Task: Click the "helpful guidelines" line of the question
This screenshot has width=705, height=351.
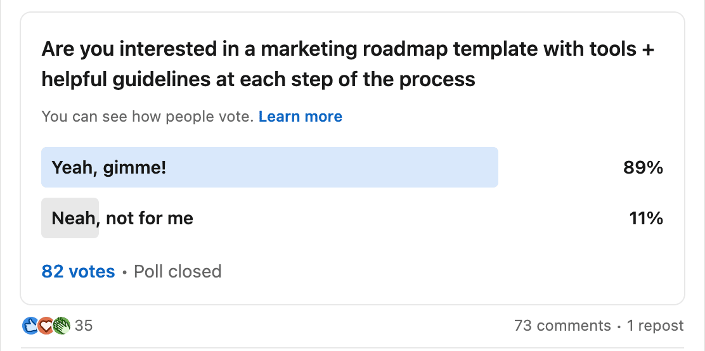Action: coord(258,80)
